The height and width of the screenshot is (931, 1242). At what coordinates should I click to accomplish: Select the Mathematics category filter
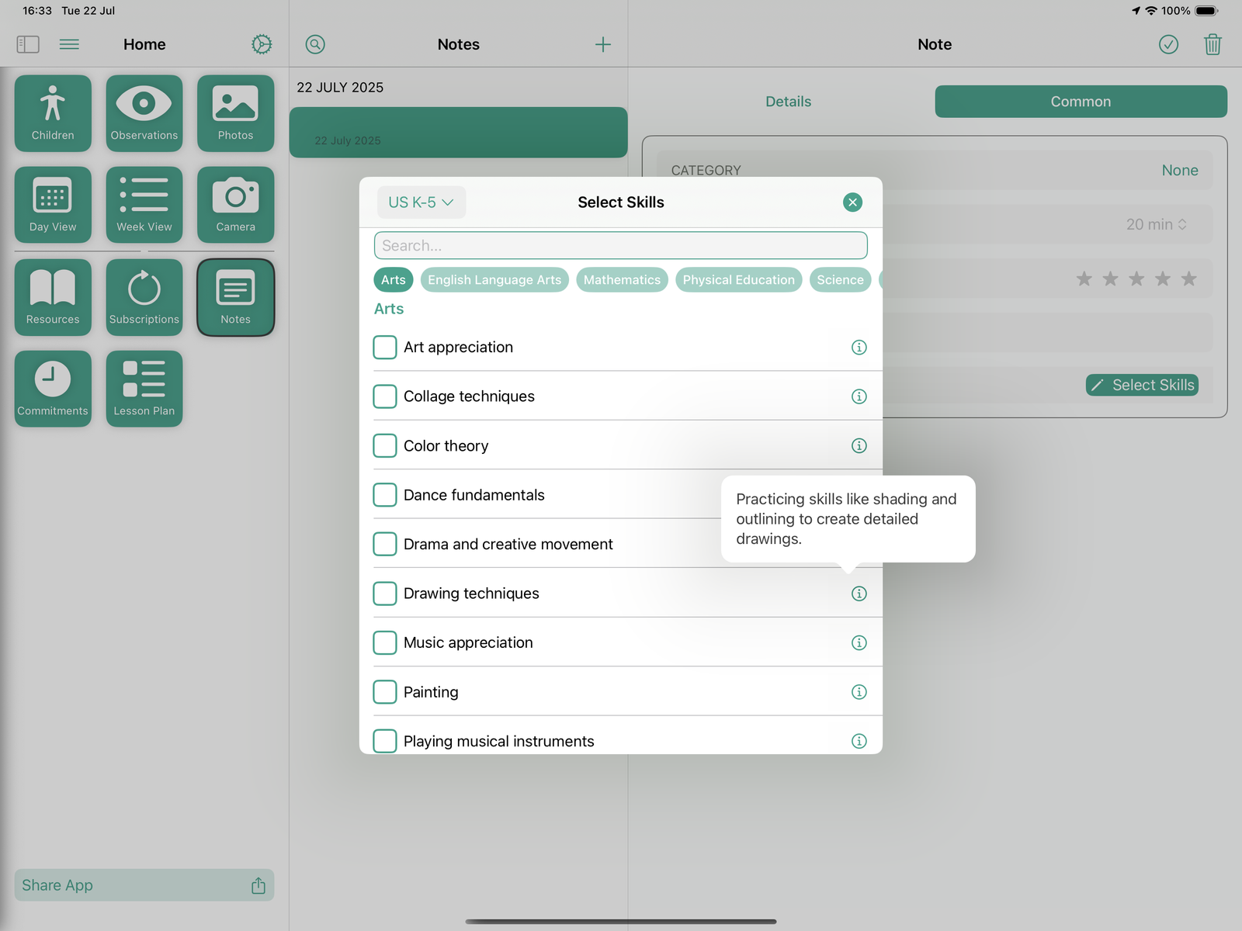point(621,279)
